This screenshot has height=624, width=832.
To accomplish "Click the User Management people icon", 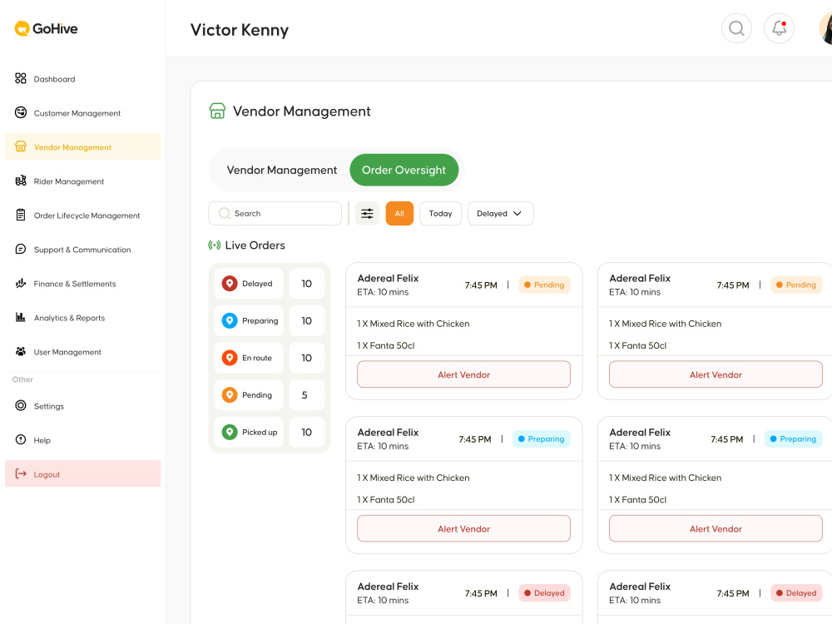I will (x=21, y=351).
